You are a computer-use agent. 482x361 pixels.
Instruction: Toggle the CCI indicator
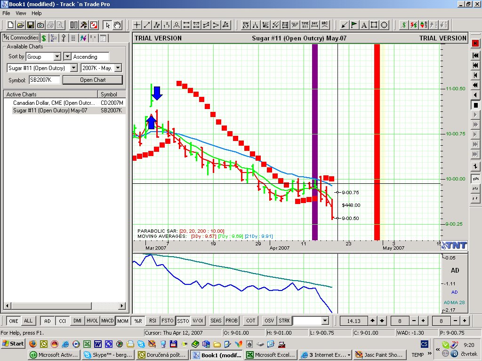point(63,321)
